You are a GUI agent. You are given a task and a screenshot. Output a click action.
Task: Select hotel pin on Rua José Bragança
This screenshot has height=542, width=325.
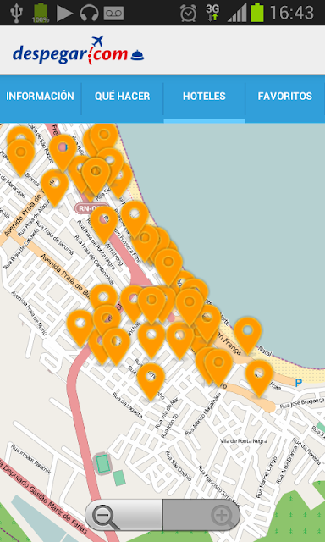click(259, 379)
